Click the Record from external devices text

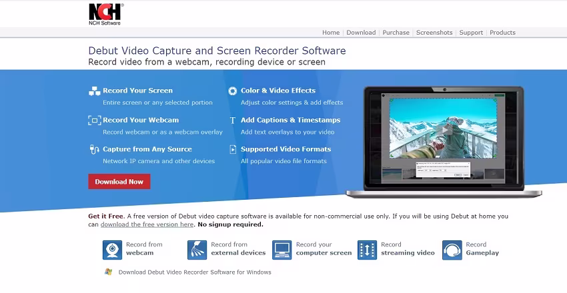click(238, 248)
